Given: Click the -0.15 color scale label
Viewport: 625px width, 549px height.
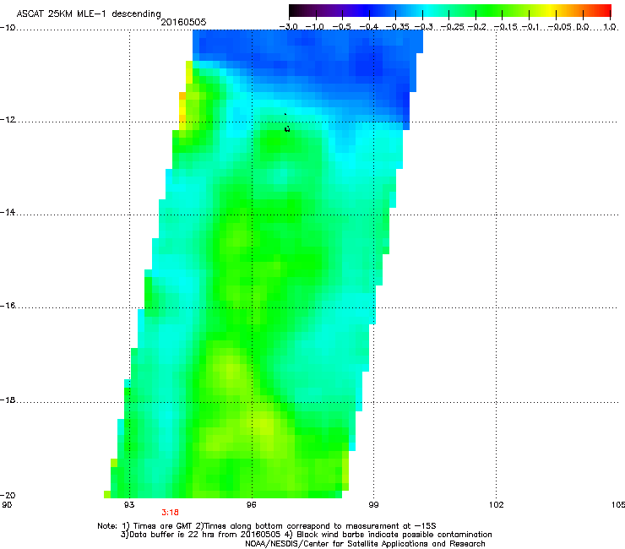Looking at the screenshot, I should [505, 27].
